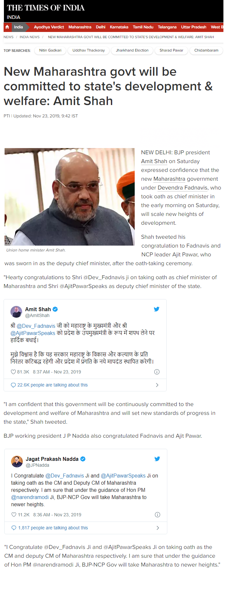Viewport: 227px width, 591px height.
Task: Select the Tamil Nadu navigation tab
Action: [143, 27]
